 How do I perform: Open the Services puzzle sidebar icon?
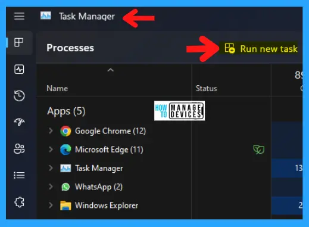[x=19, y=202]
